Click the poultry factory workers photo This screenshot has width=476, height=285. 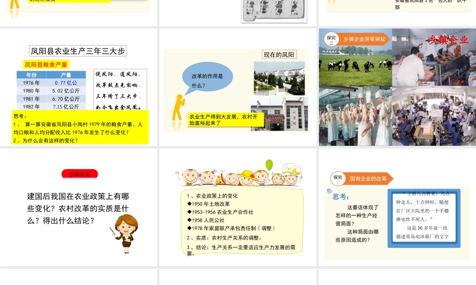point(356,116)
